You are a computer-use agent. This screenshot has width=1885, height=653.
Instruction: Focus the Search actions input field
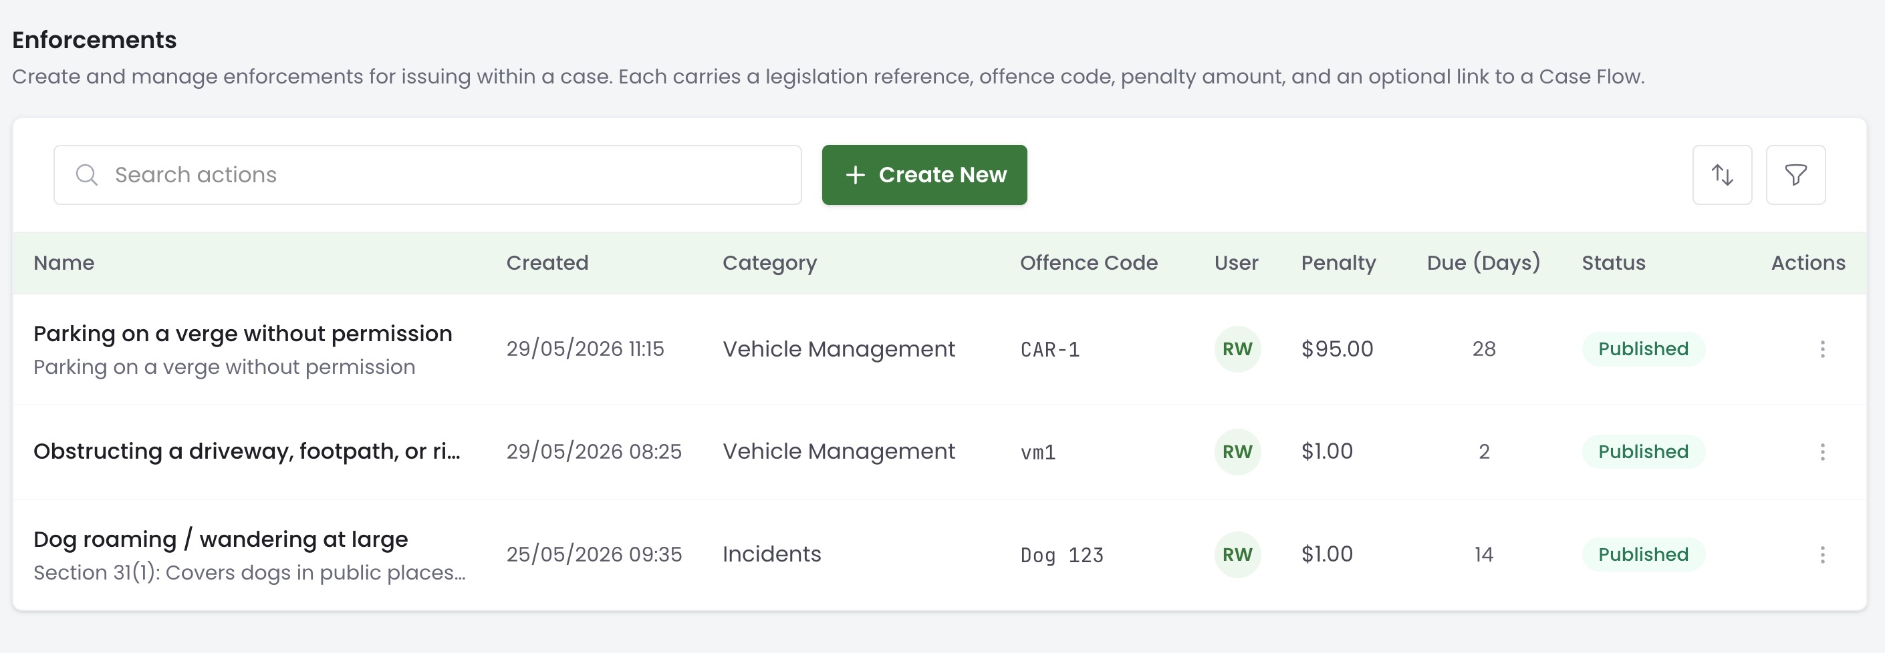pos(427,175)
